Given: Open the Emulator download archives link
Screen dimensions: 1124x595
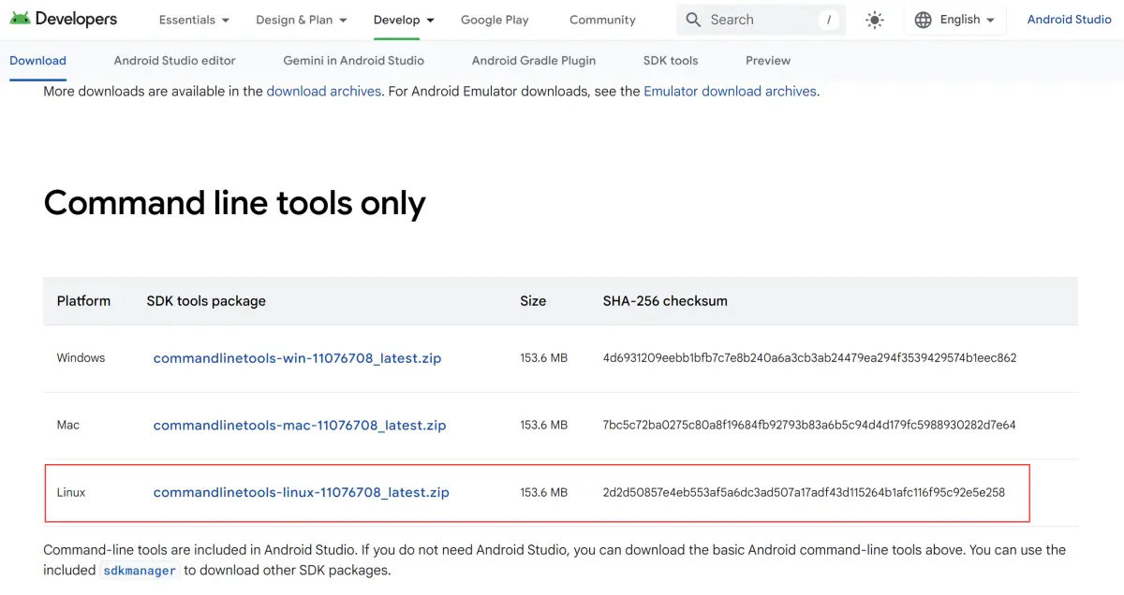Looking at the screenshot, I should click(731, 92).
